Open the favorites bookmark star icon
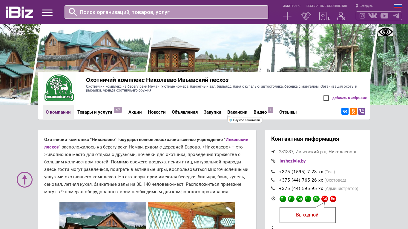The height and width of the screenshot is (229, 408). (x=323, y=16)
